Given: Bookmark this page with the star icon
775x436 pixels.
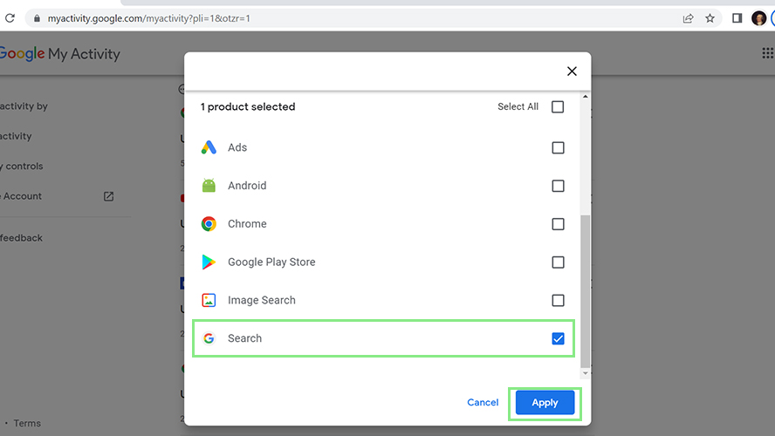Looking at the screenshot, I should pyautogui.click(x=710, y=18).
